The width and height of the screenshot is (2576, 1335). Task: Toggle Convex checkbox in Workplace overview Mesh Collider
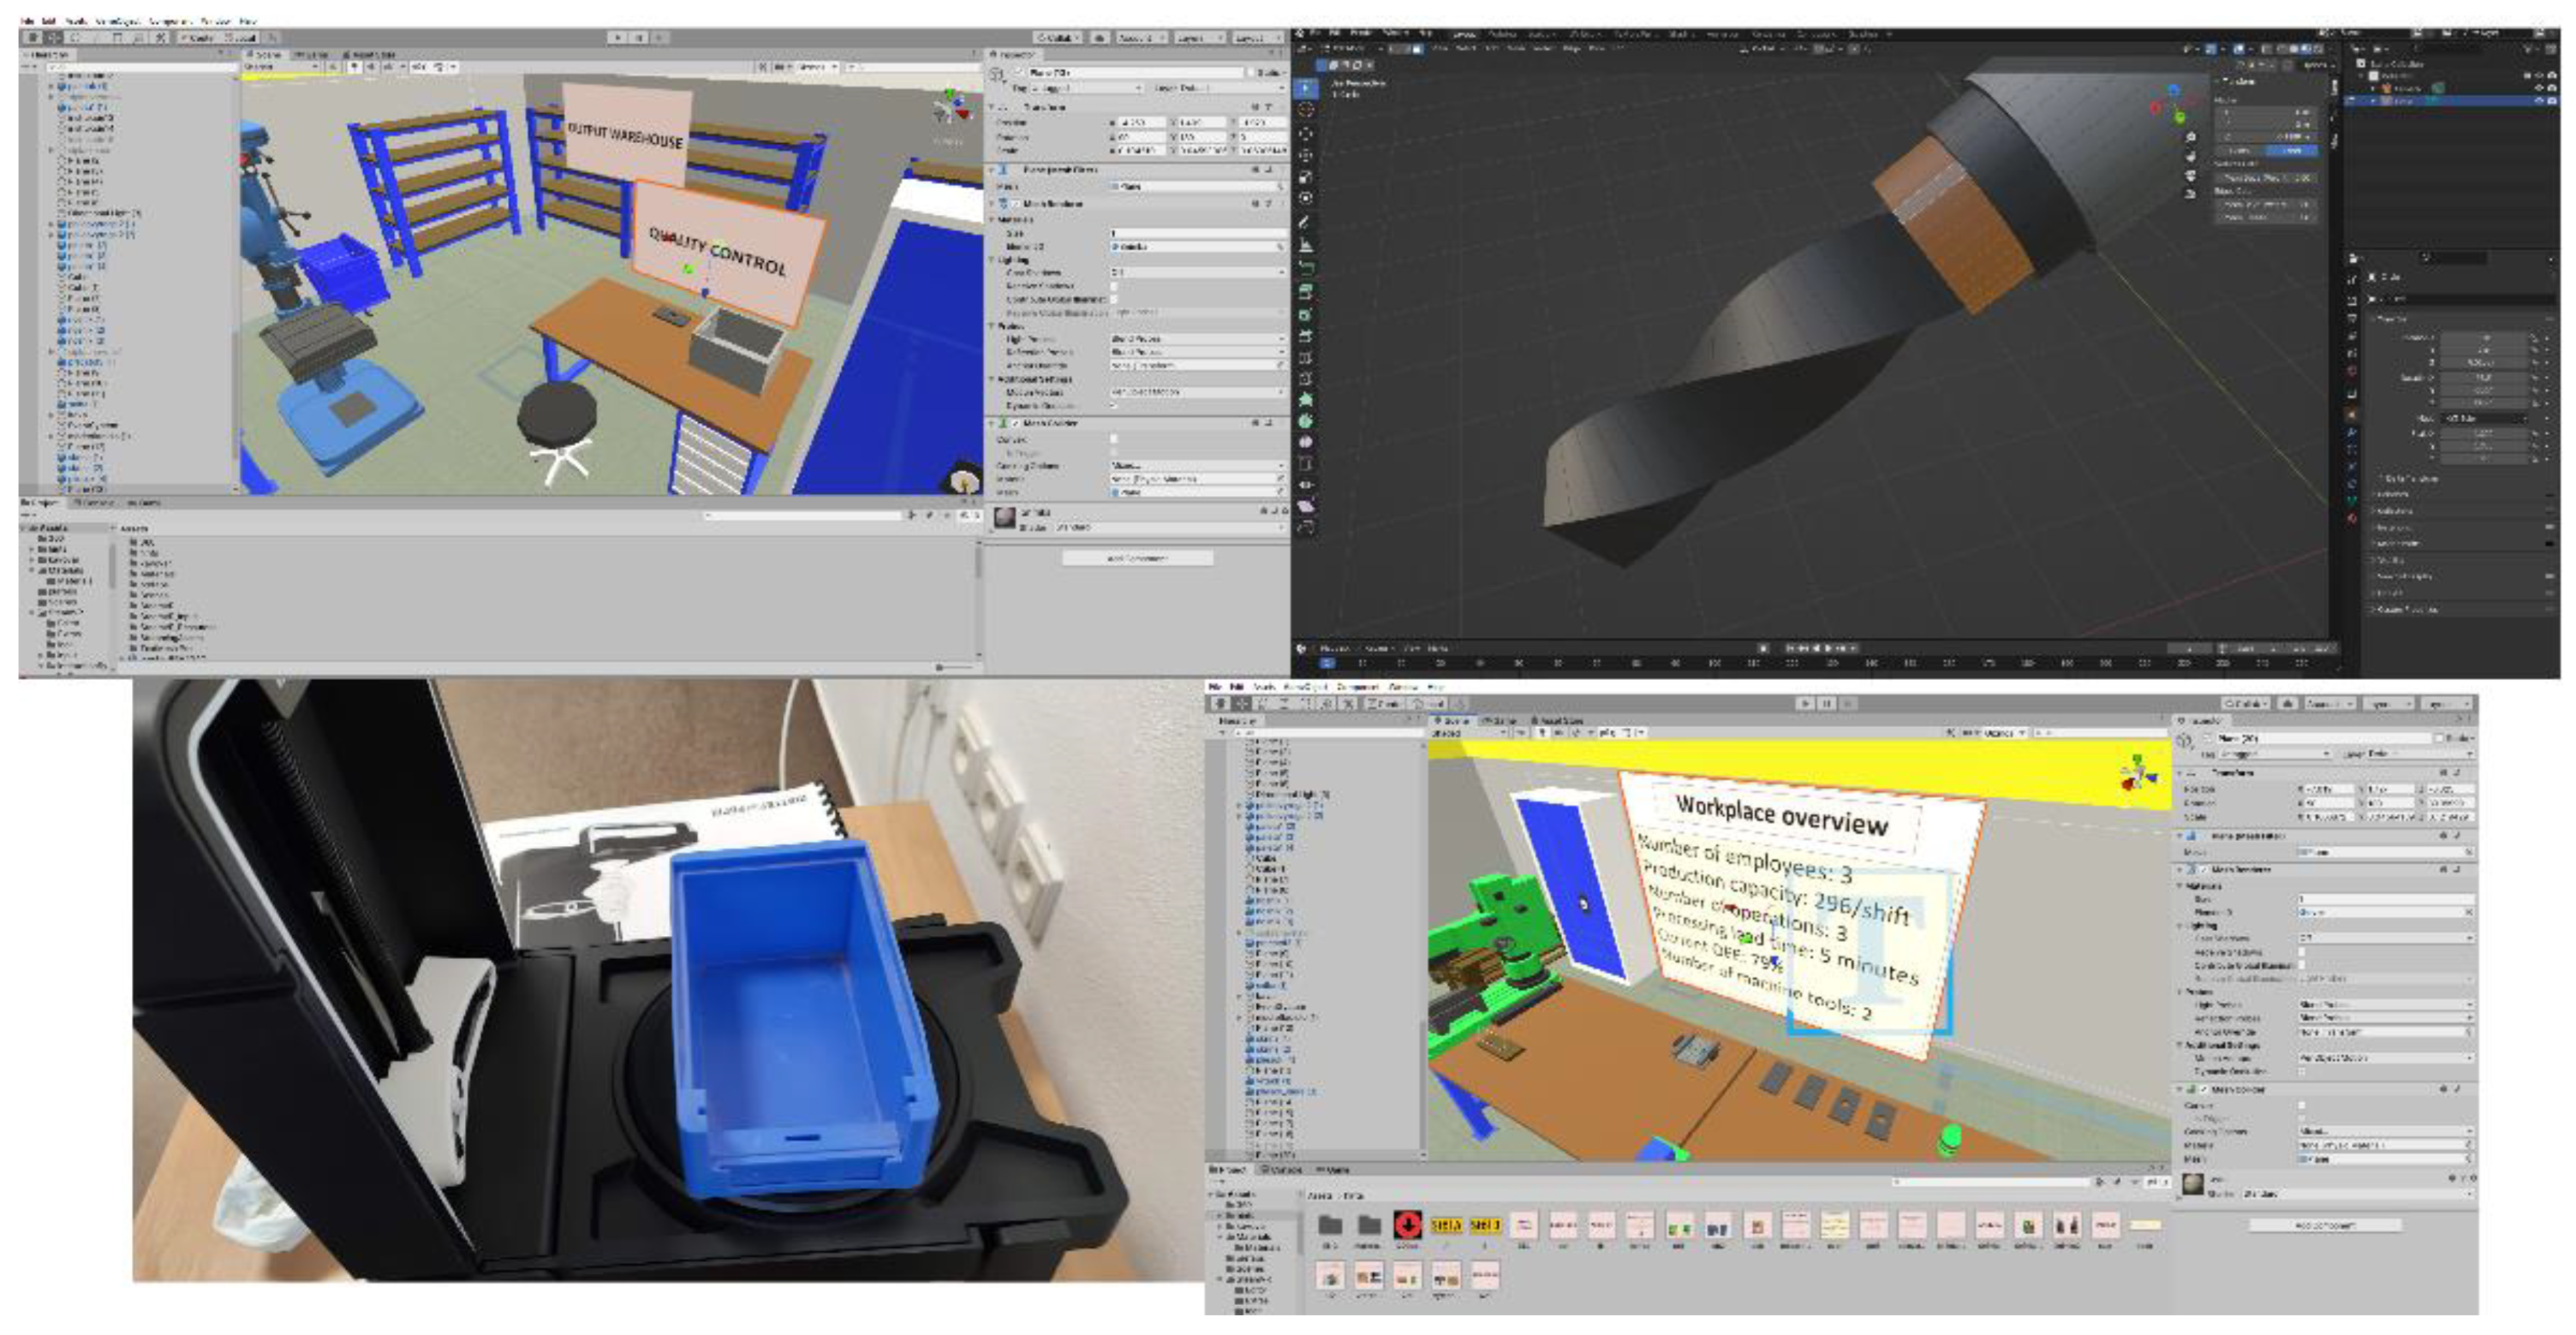point(2302,1105)
